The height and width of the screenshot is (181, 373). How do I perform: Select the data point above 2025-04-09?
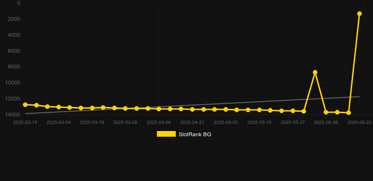pos(159,109)
